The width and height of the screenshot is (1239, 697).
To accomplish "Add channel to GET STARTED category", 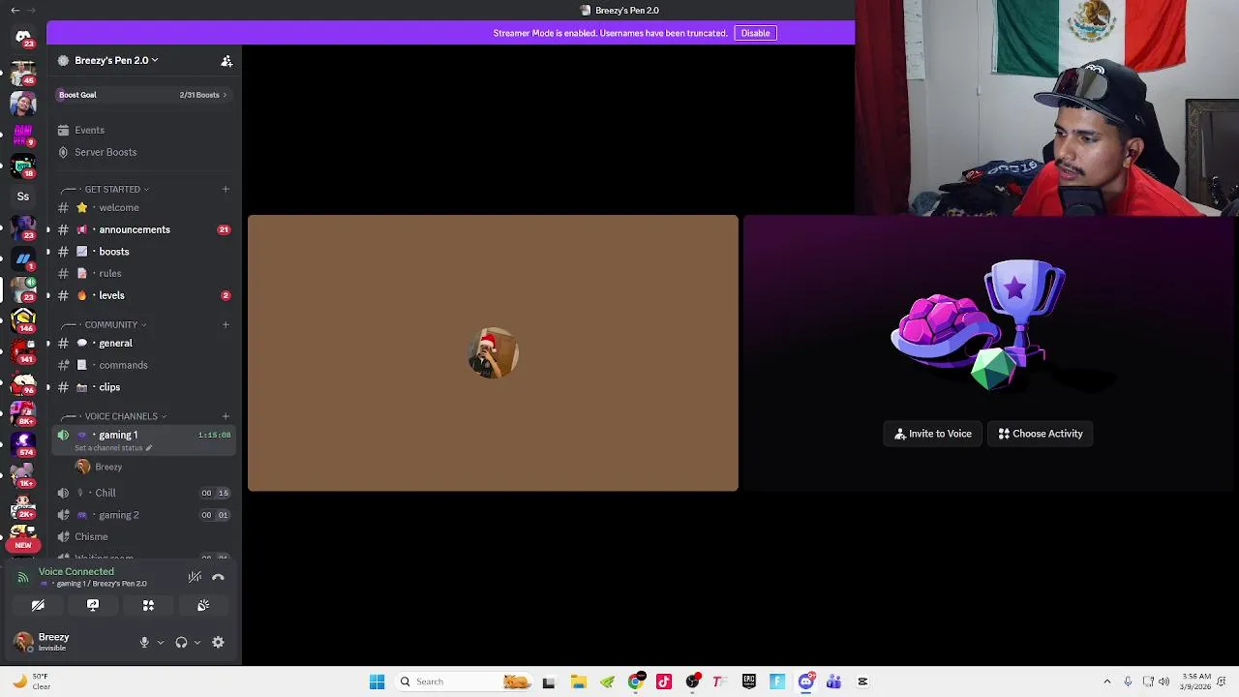I will [226, 189].
